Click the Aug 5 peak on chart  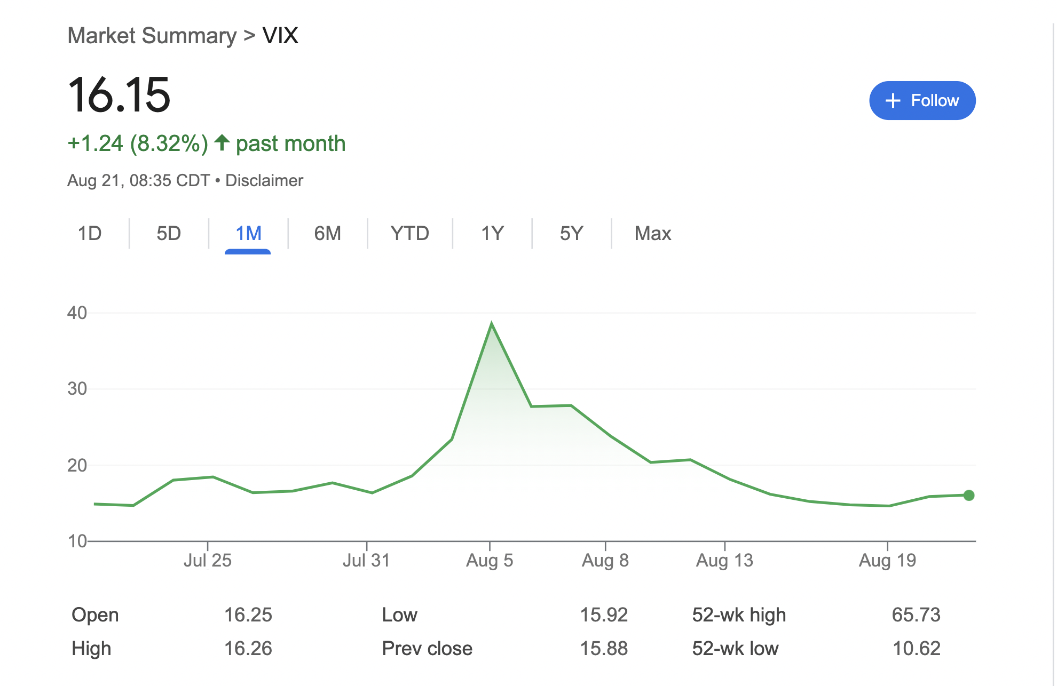pos(491,324)
